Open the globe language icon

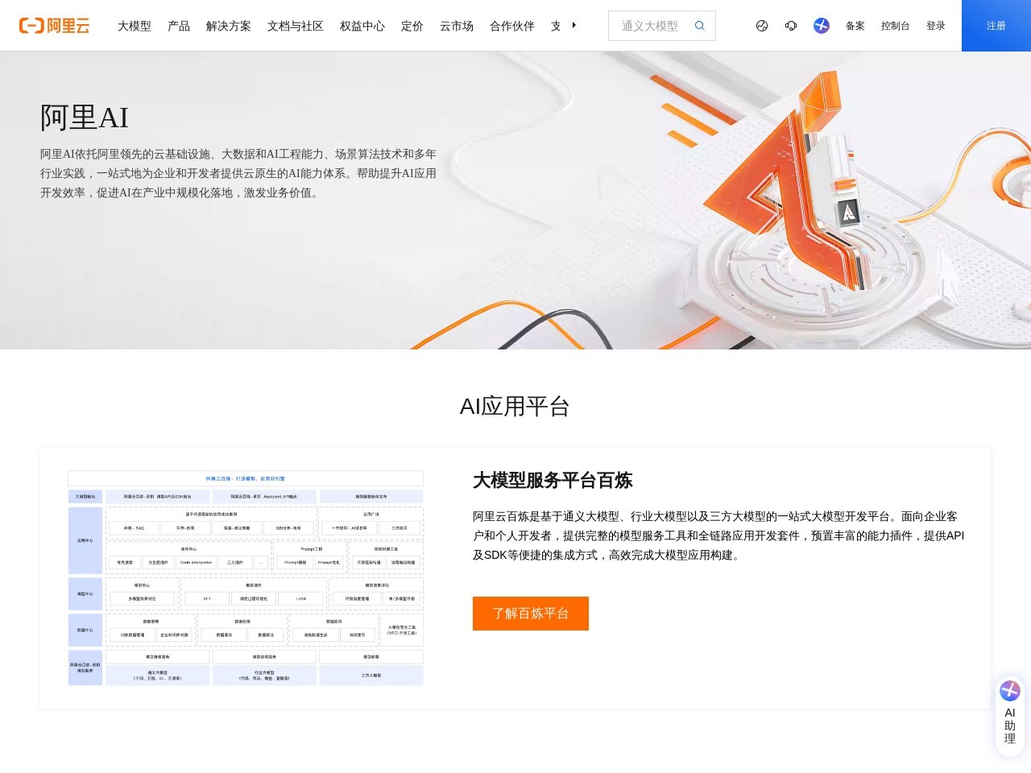tap(761, 25)
